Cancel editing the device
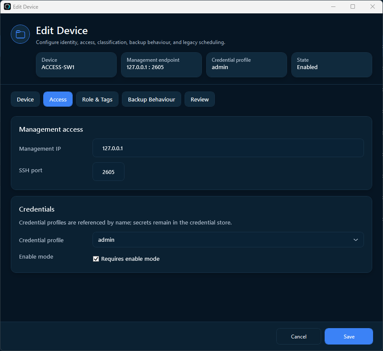The width and height of the screenshot is (383, 351). tap(298, 336)
